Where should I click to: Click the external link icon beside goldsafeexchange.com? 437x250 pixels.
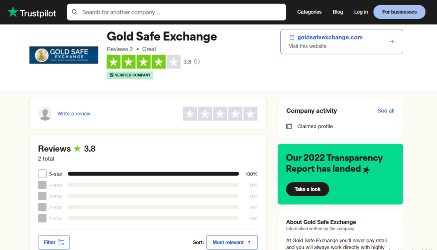[x=292, y=37]
